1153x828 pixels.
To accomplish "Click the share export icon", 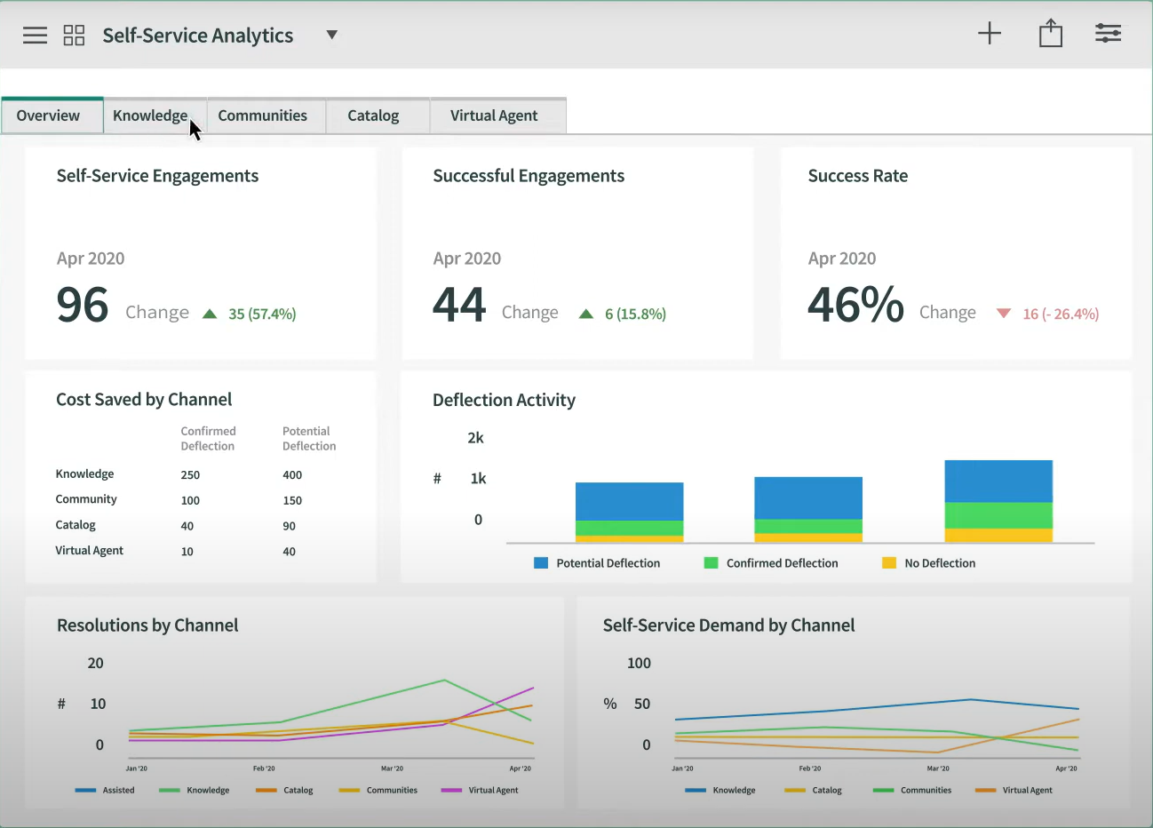I will (x=1050, y=34).
